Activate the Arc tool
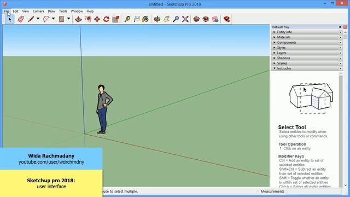Image resolution: width=350 pixels, height=197 pixels. click(46, 19)
